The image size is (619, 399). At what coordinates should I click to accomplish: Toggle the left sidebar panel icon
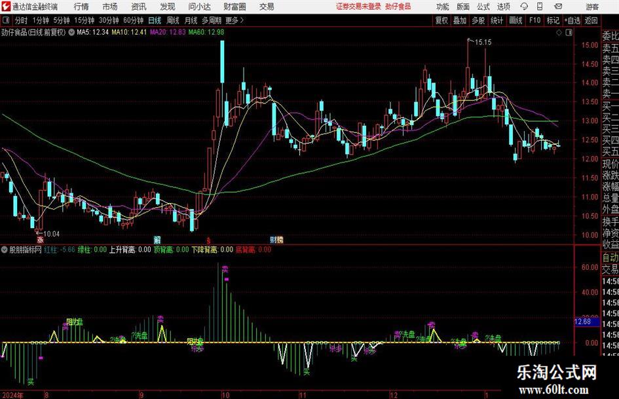coord(5,20)
